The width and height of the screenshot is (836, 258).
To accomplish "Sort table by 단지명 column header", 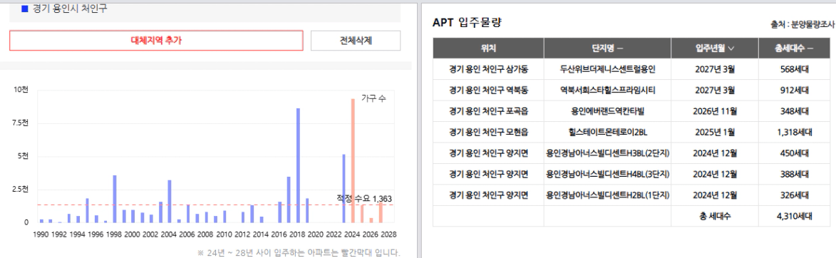I will tap(607, 48).
